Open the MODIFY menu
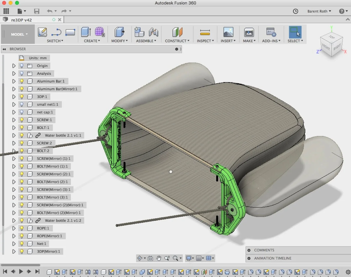Viewport: 351px width, 277px height. click(x=119, y=41)
